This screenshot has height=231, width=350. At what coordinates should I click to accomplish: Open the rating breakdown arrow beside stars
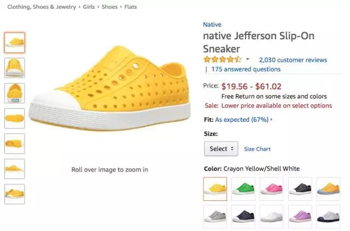(248, 60)
